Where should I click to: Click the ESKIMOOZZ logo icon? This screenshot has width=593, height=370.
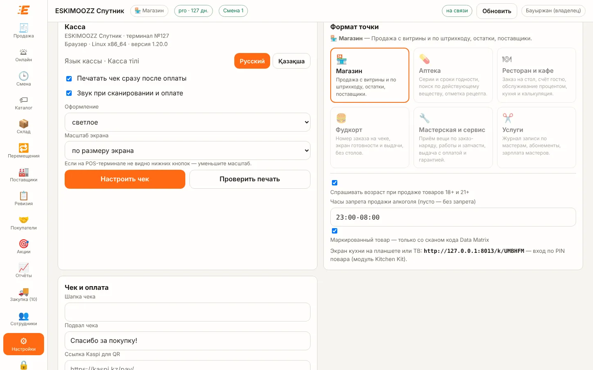pyautogui.click(x=23, y=10)
